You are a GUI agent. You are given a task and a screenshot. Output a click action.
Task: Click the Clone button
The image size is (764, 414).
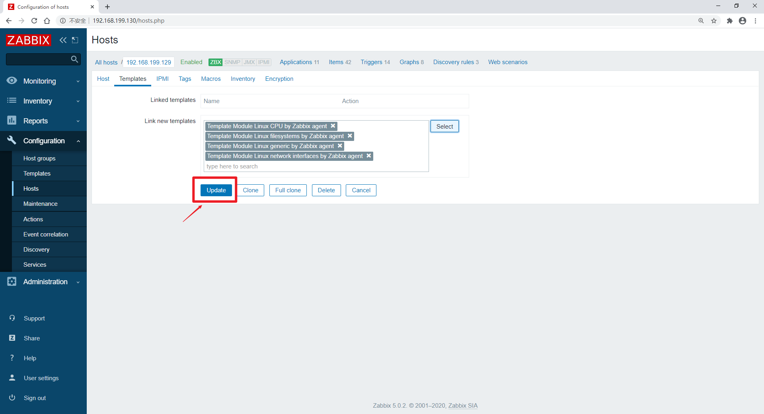(x=251, y=190)
